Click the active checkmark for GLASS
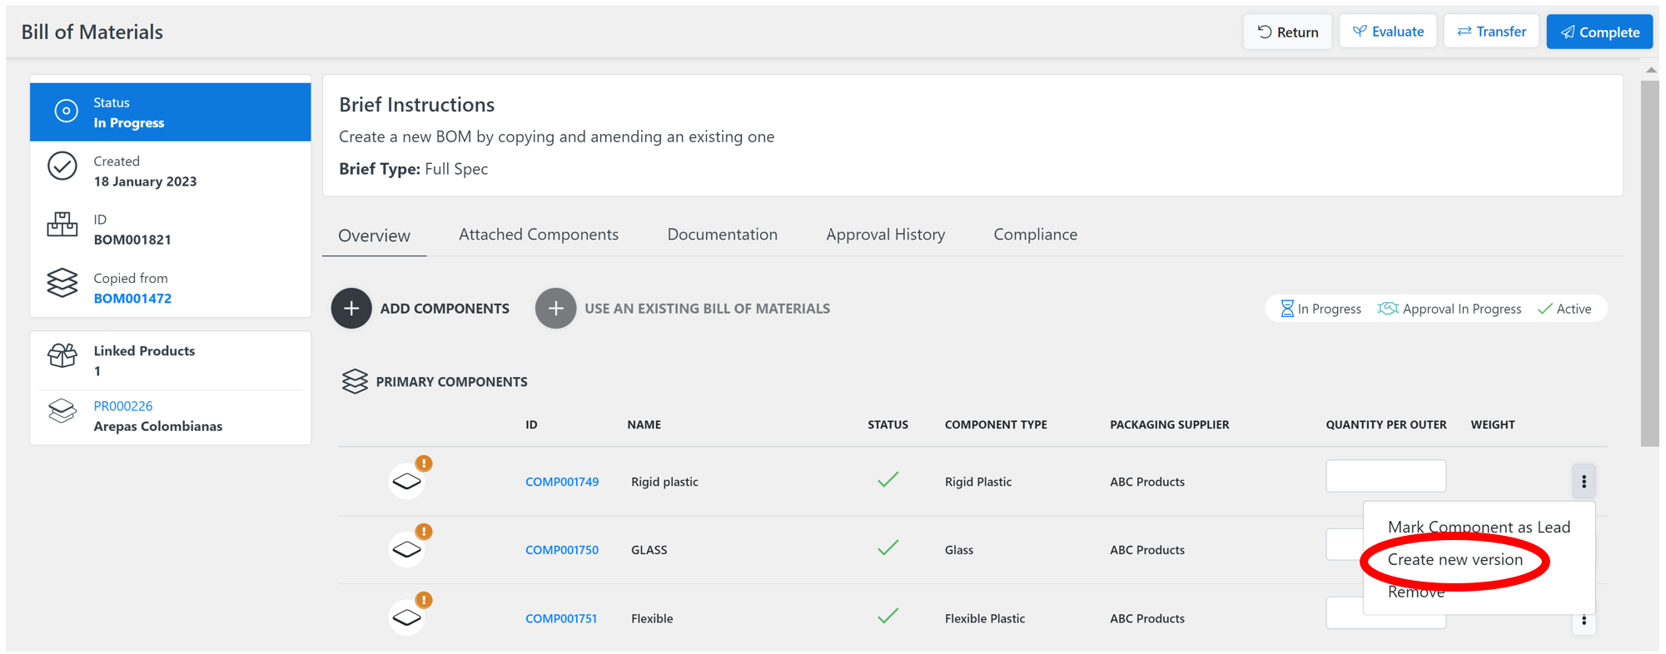 pos(888,547)
